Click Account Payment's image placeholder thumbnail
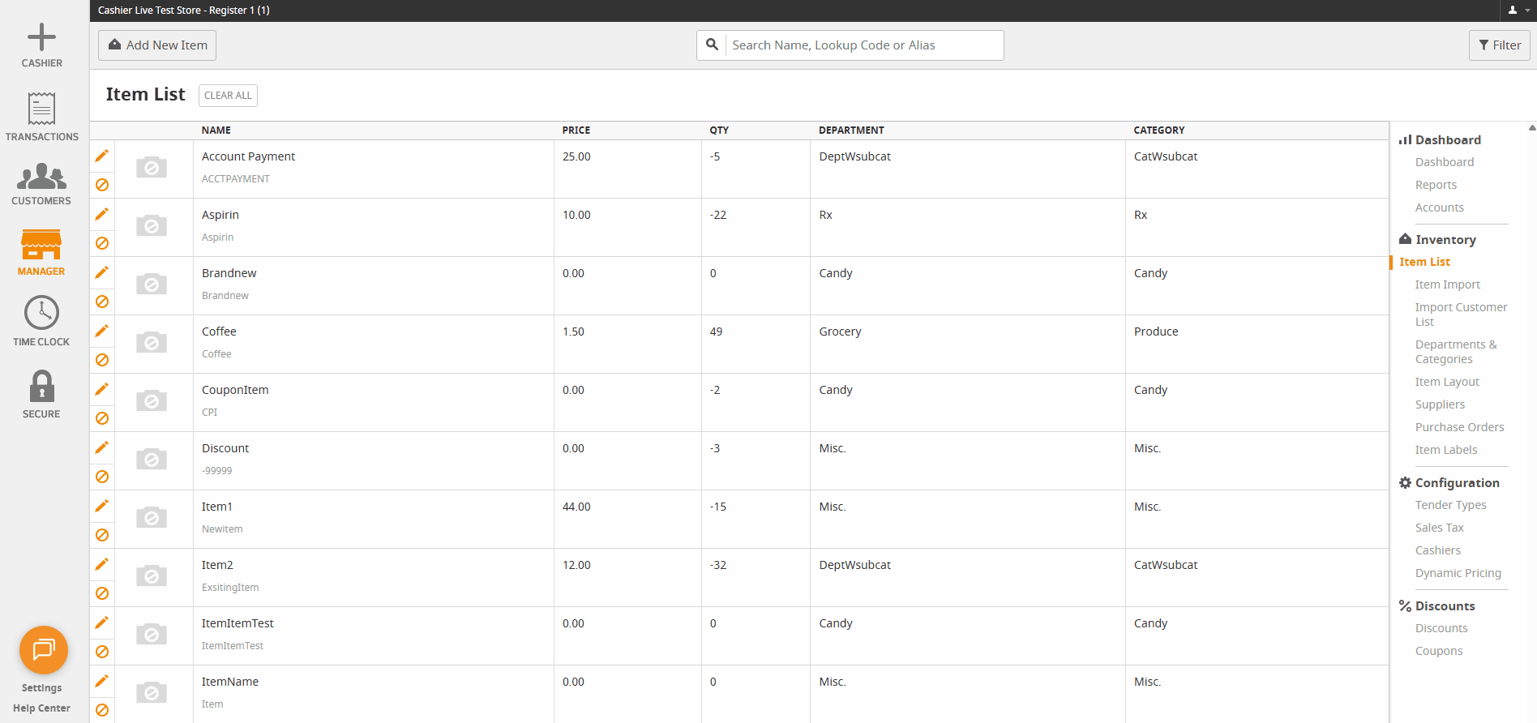Screen dimensions: 1537x723 click(x=152, y=168)
